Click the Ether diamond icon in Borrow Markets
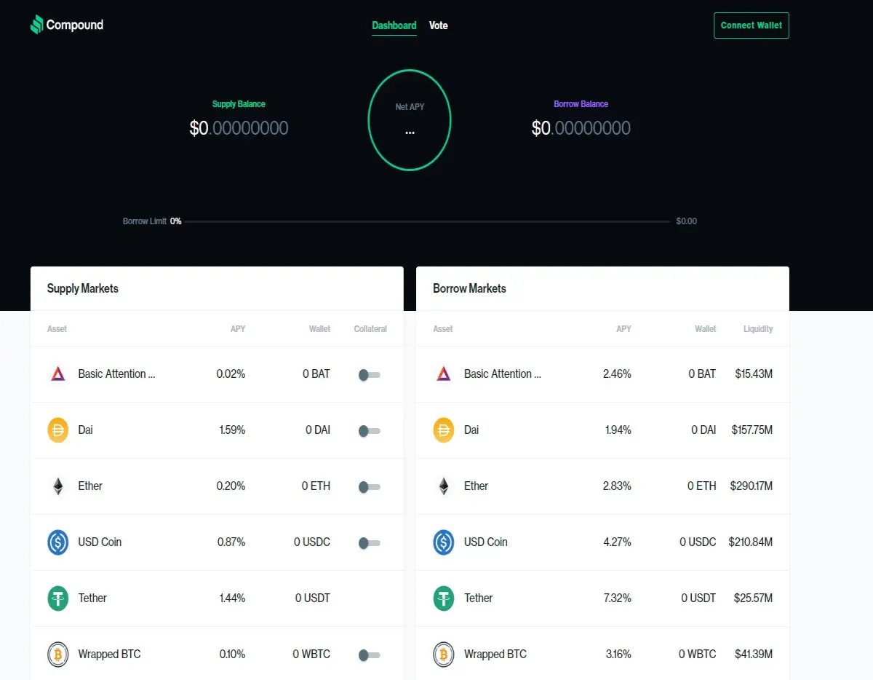Image resolution: width=873 pixels, height=680 pixels. click(x=443, y=486)
